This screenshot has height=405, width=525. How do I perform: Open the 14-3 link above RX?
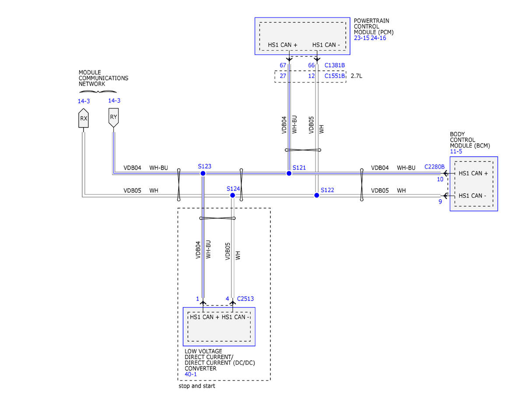click(84, 101)
